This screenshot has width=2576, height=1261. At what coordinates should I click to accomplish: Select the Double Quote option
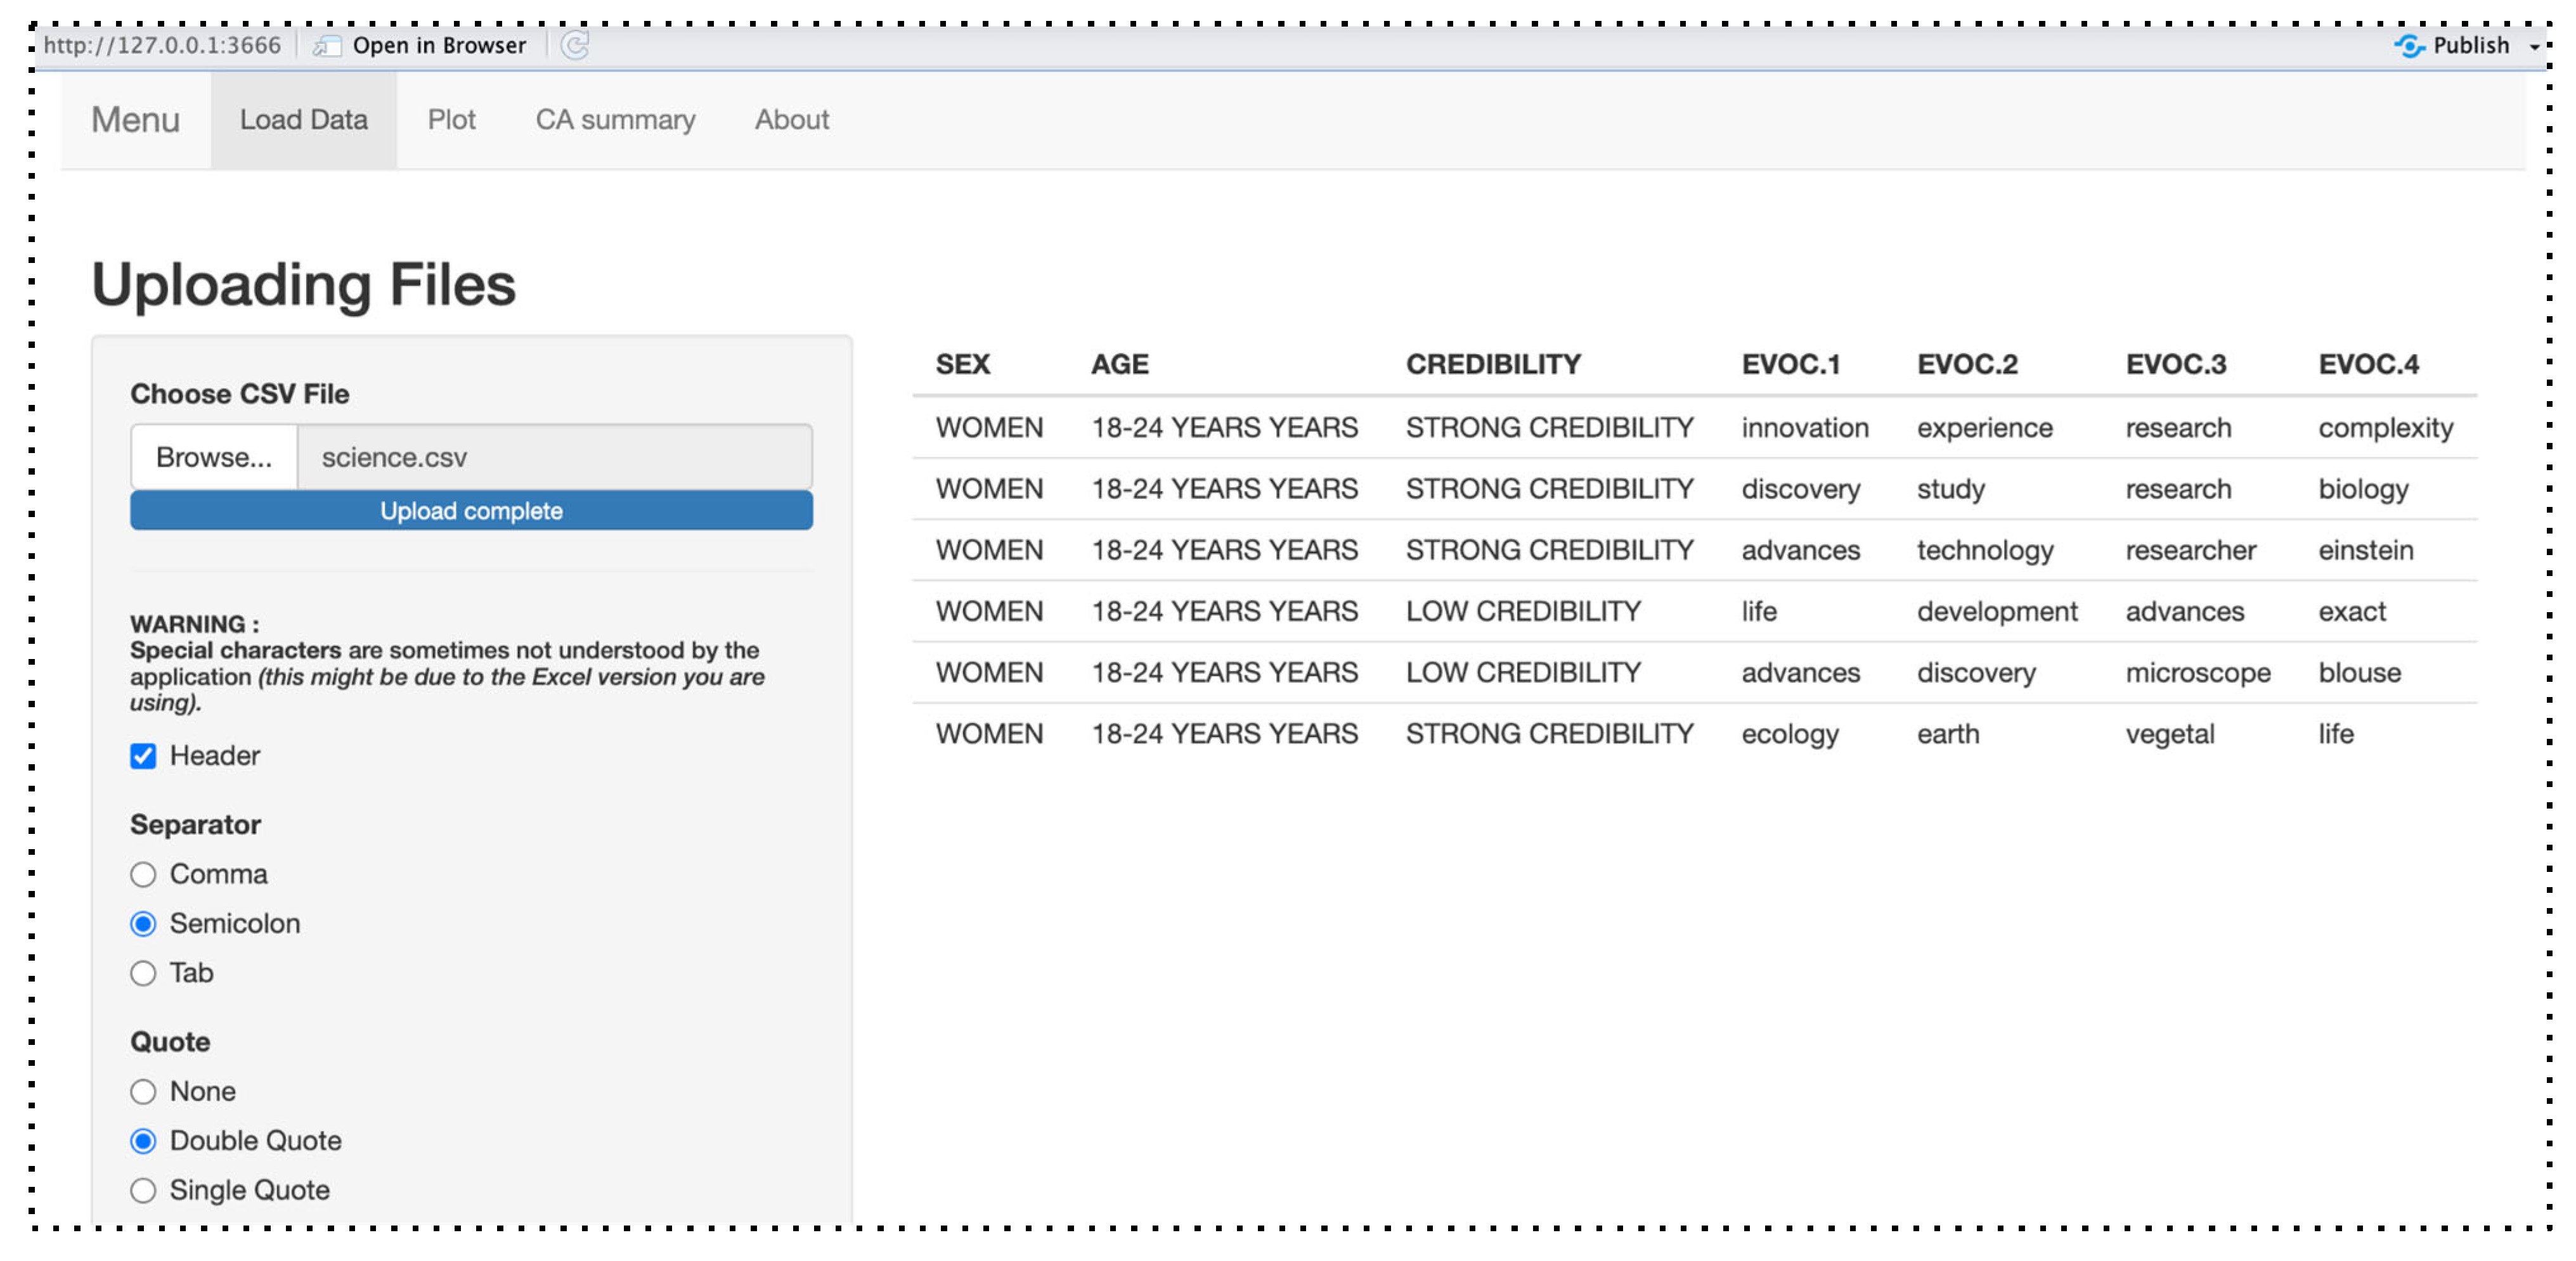point(143,1140)
